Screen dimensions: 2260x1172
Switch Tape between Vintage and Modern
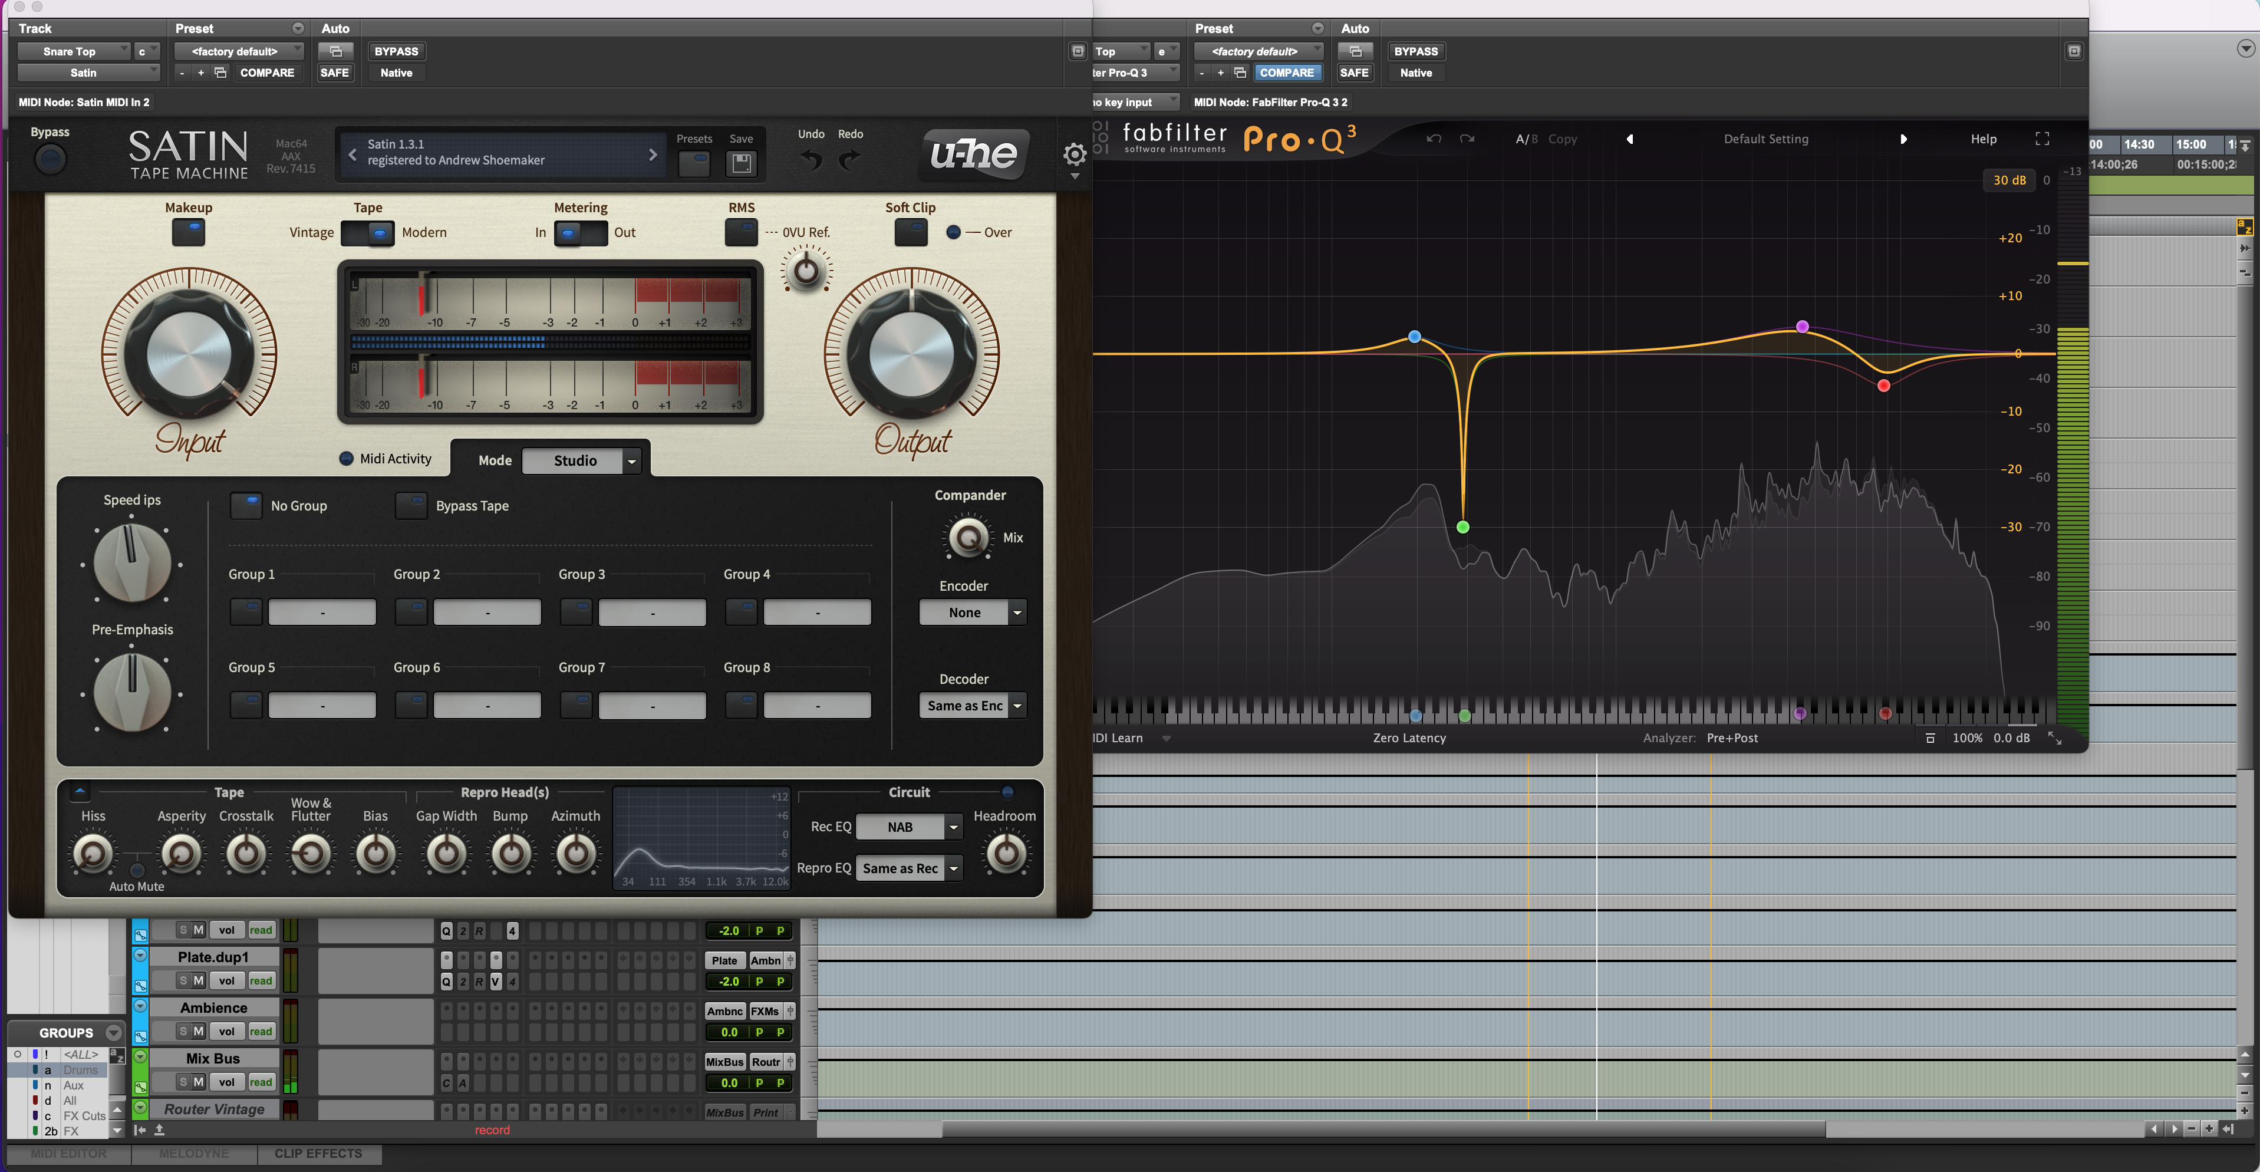click(368, 233)
